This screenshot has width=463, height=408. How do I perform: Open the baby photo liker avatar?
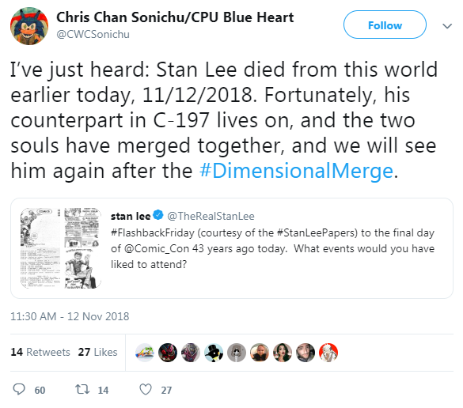click(260, 352)
